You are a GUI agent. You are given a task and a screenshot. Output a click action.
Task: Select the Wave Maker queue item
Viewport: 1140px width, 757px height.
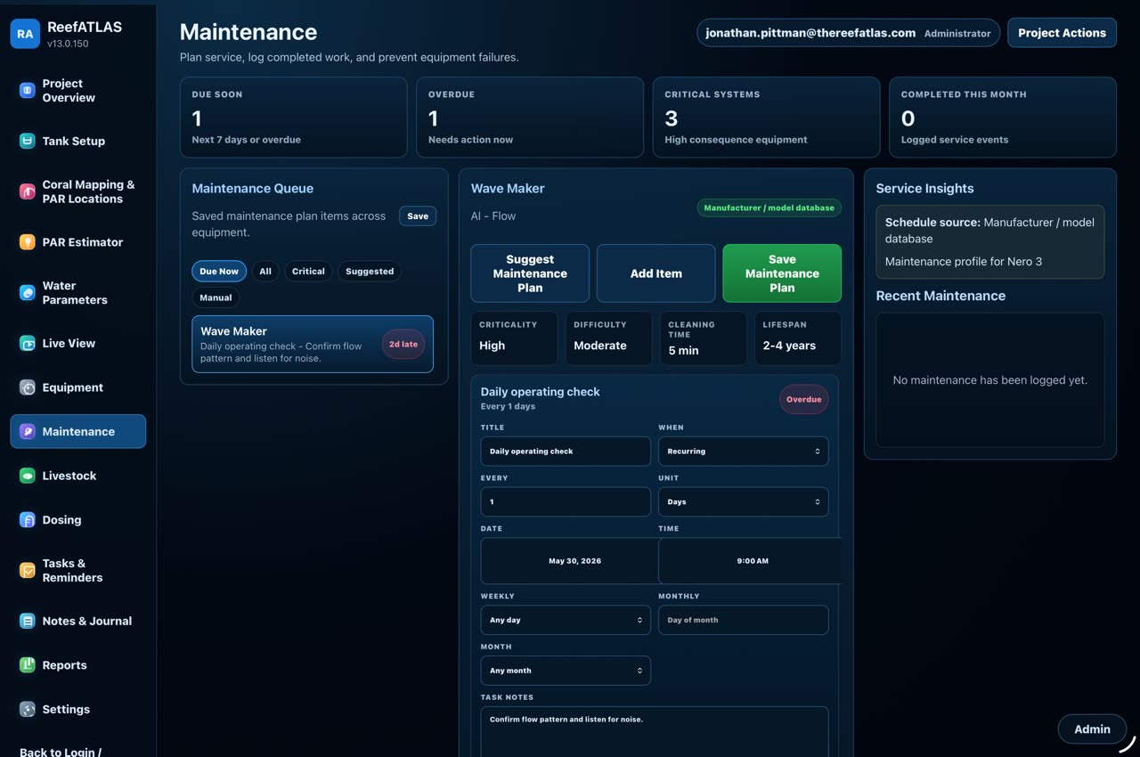[x=313, y=344]
